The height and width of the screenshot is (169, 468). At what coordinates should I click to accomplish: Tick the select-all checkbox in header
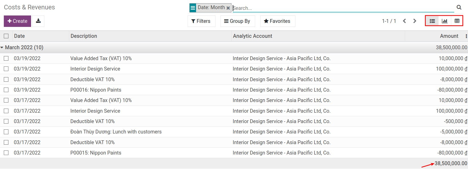(6, 36)
